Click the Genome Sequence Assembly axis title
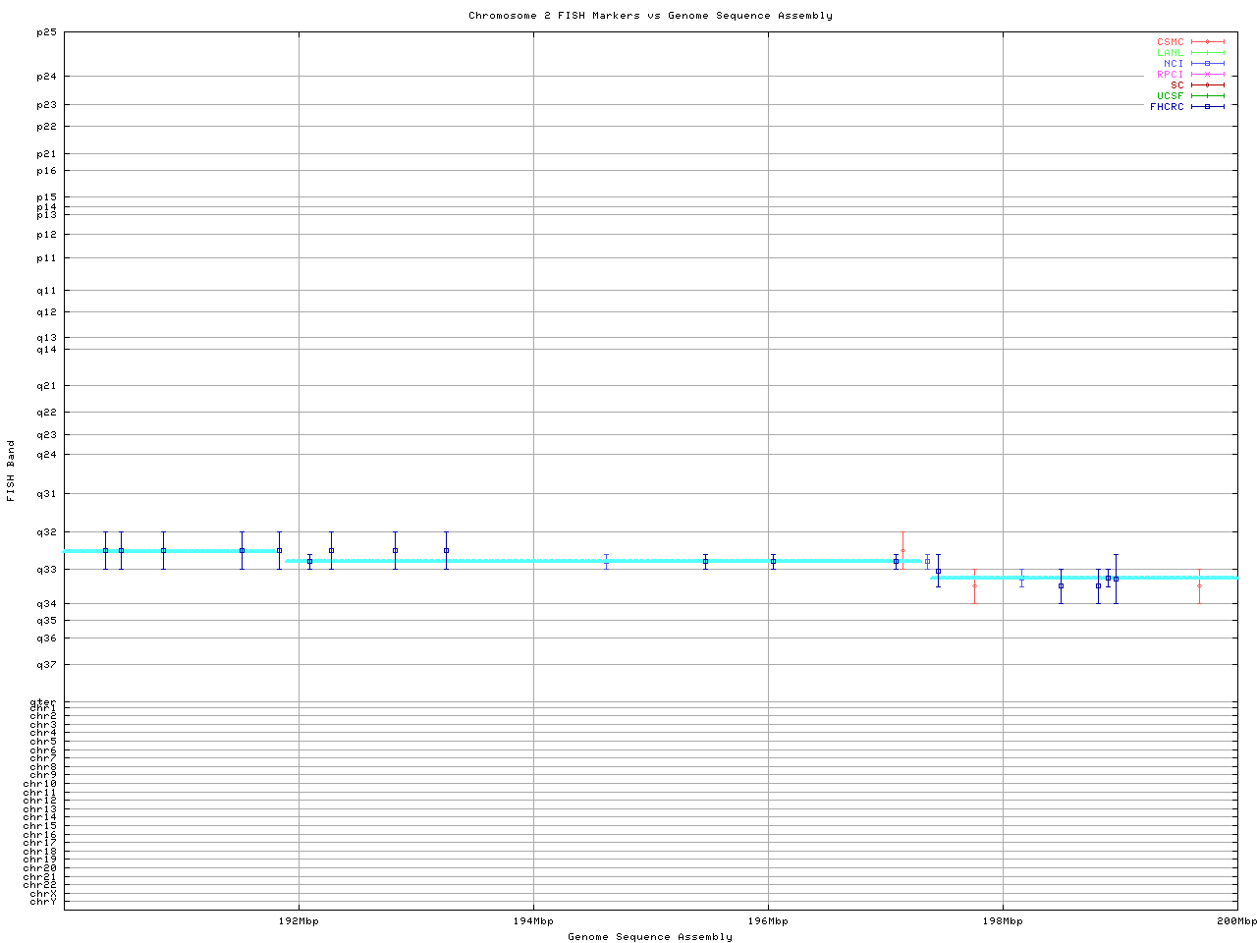1257x943 pixels. pos(650,937)
